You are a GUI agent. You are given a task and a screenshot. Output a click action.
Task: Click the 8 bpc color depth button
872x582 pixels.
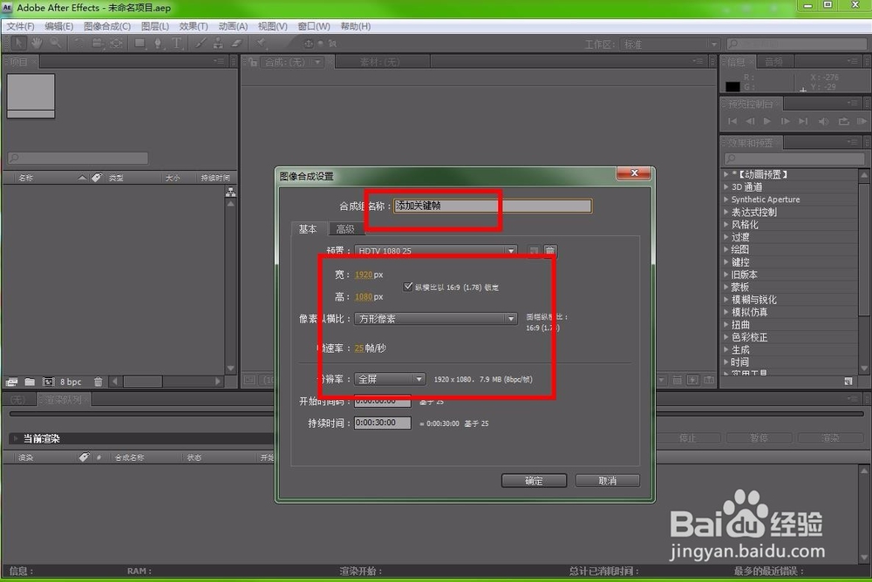[x=71, y=382]
